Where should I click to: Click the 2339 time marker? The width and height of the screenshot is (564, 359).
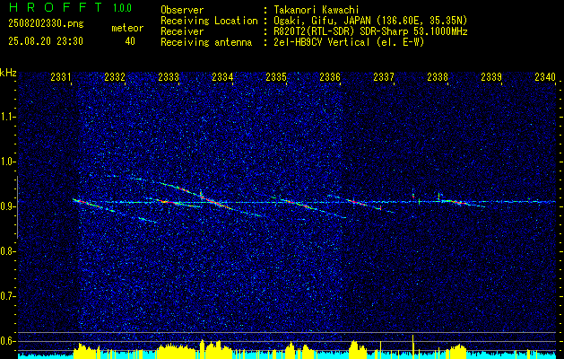[x=491, y=77]
